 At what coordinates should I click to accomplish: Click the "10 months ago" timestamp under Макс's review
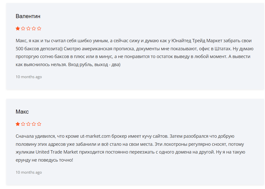point(29,172)
